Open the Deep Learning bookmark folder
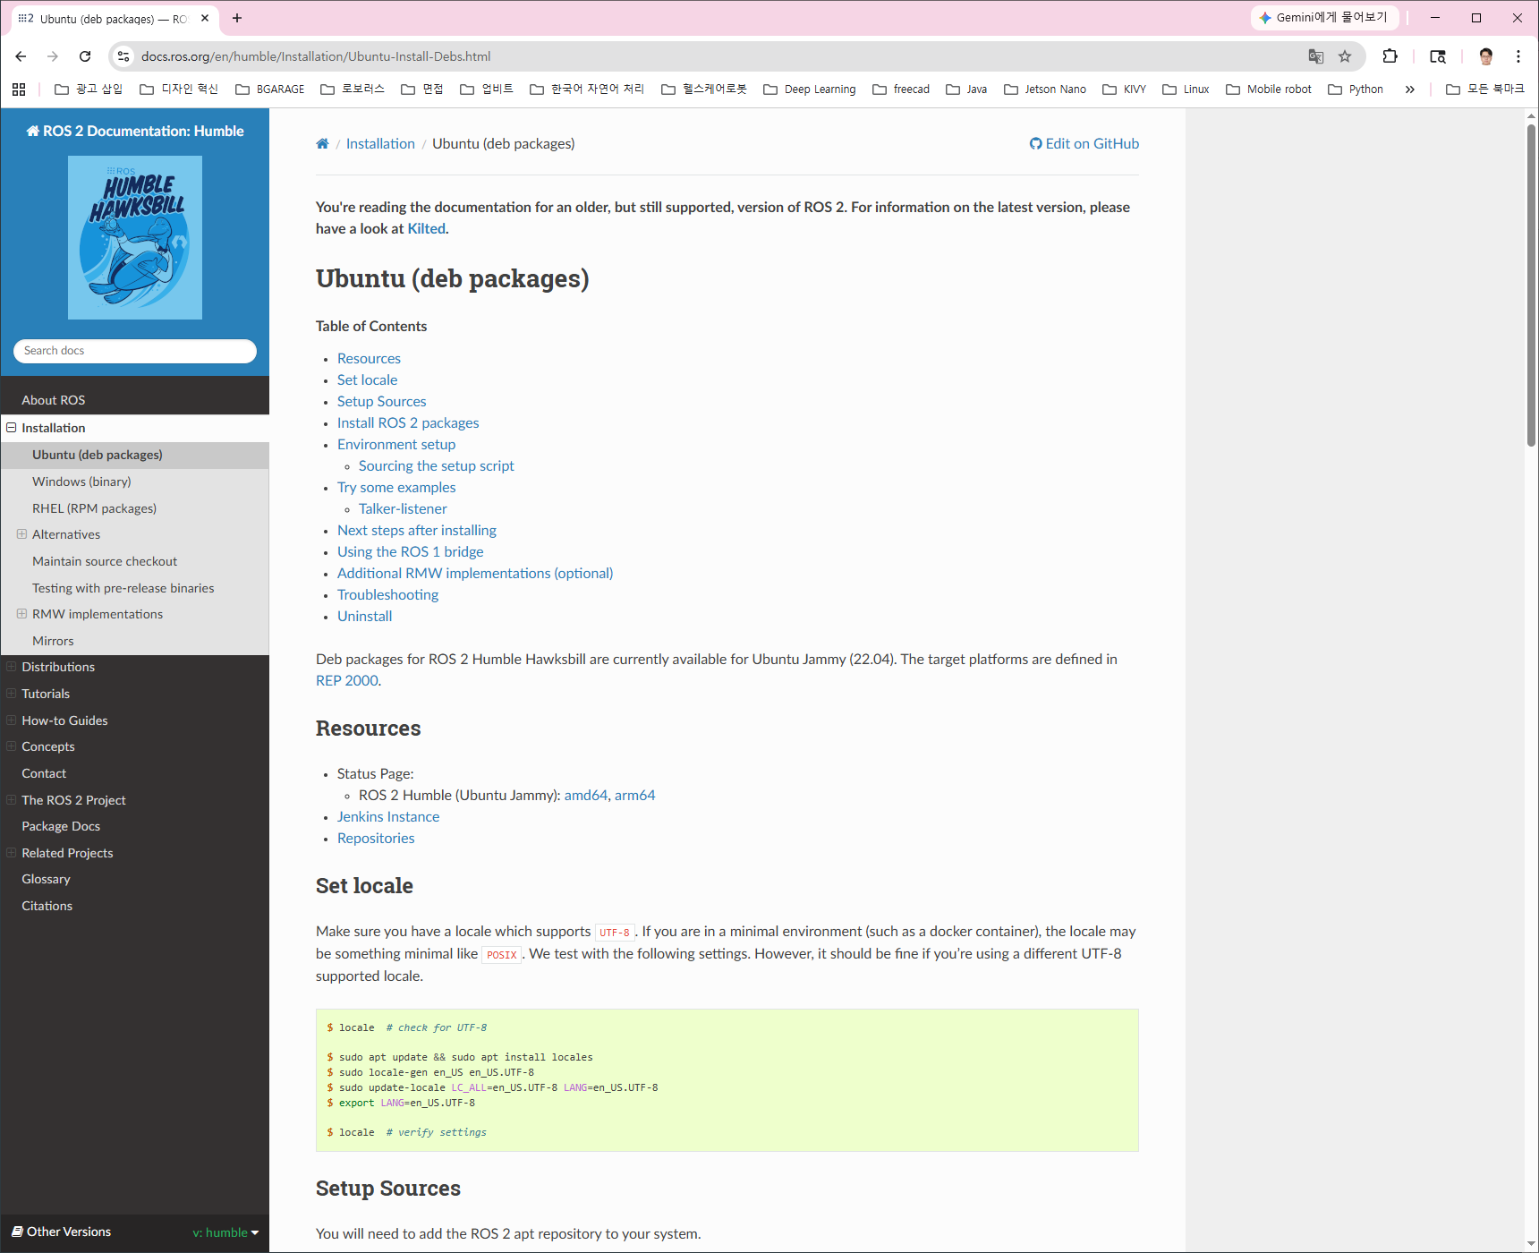Viewport: 1539px width, 1253px height. [810, 89]
